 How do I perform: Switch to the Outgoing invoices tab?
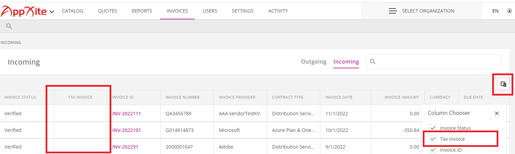click(x=313, y=62)
